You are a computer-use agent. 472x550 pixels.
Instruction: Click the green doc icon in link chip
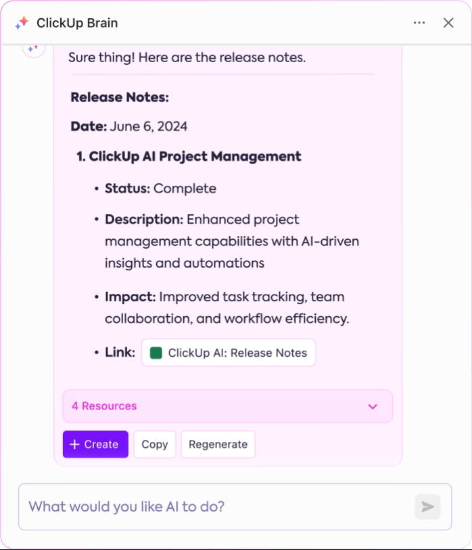[156, 353]
